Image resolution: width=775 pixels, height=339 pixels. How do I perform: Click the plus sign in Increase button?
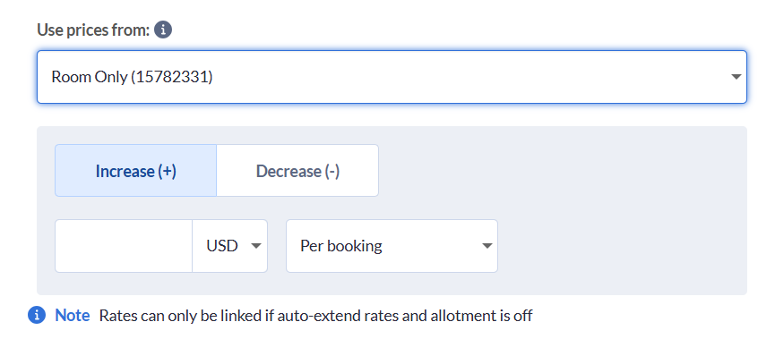[x=167, y=171]
